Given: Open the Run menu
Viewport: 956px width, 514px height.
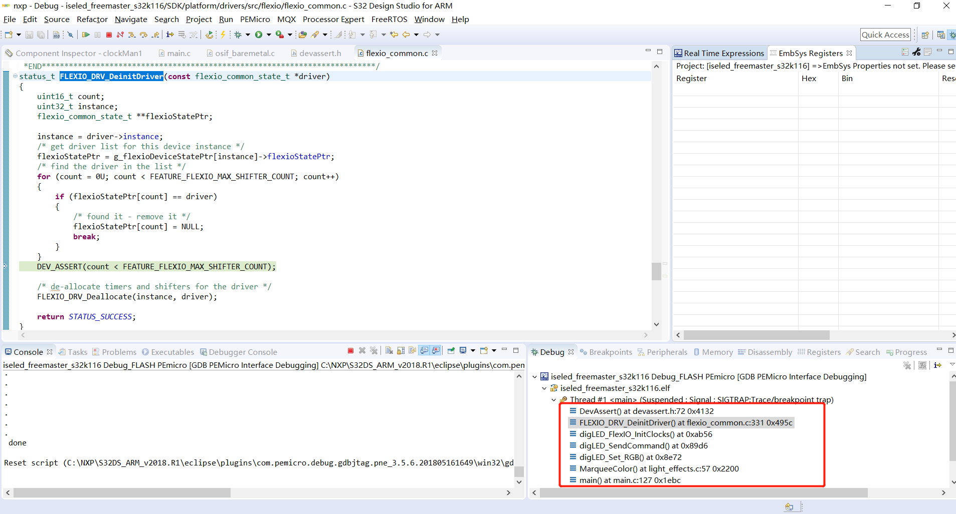Looking at the screenshot, I should [x=226, y=19].
